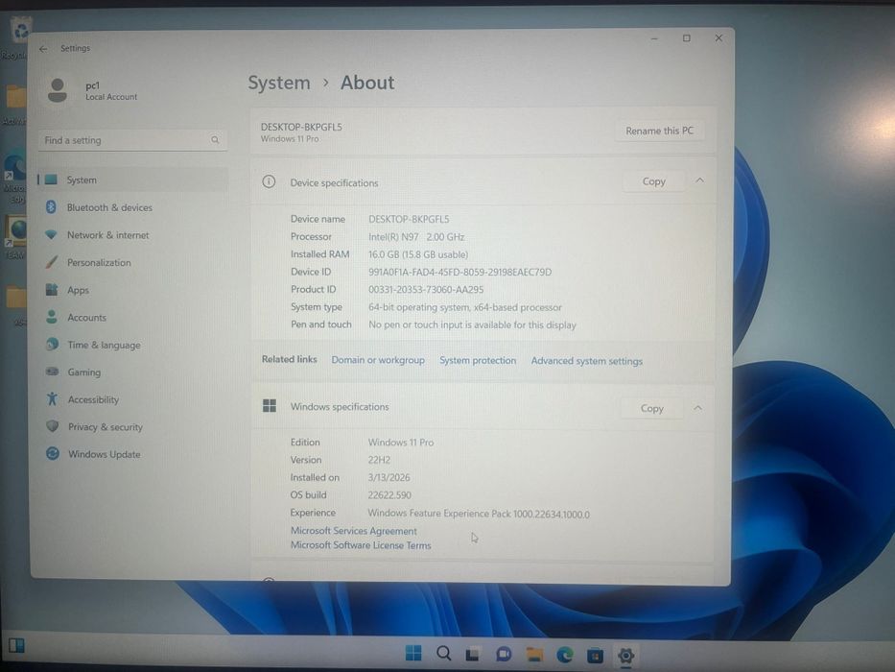Click the Network wifi icon in sidebar
895x672 pixels.
click(x=51, y=234)
